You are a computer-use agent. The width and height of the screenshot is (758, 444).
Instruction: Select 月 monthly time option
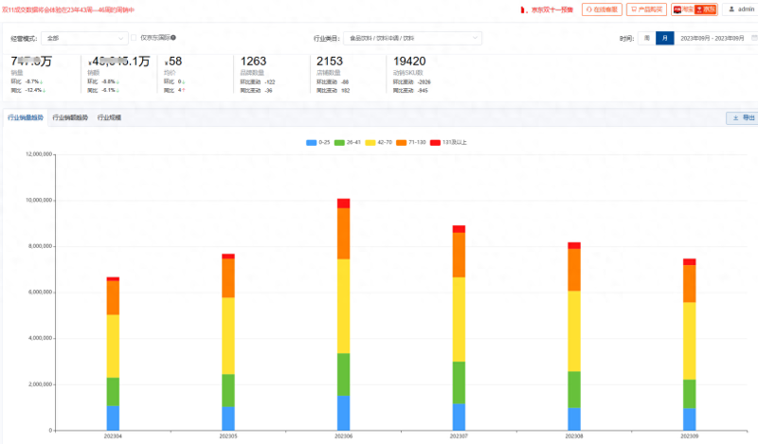pos(665,38)
